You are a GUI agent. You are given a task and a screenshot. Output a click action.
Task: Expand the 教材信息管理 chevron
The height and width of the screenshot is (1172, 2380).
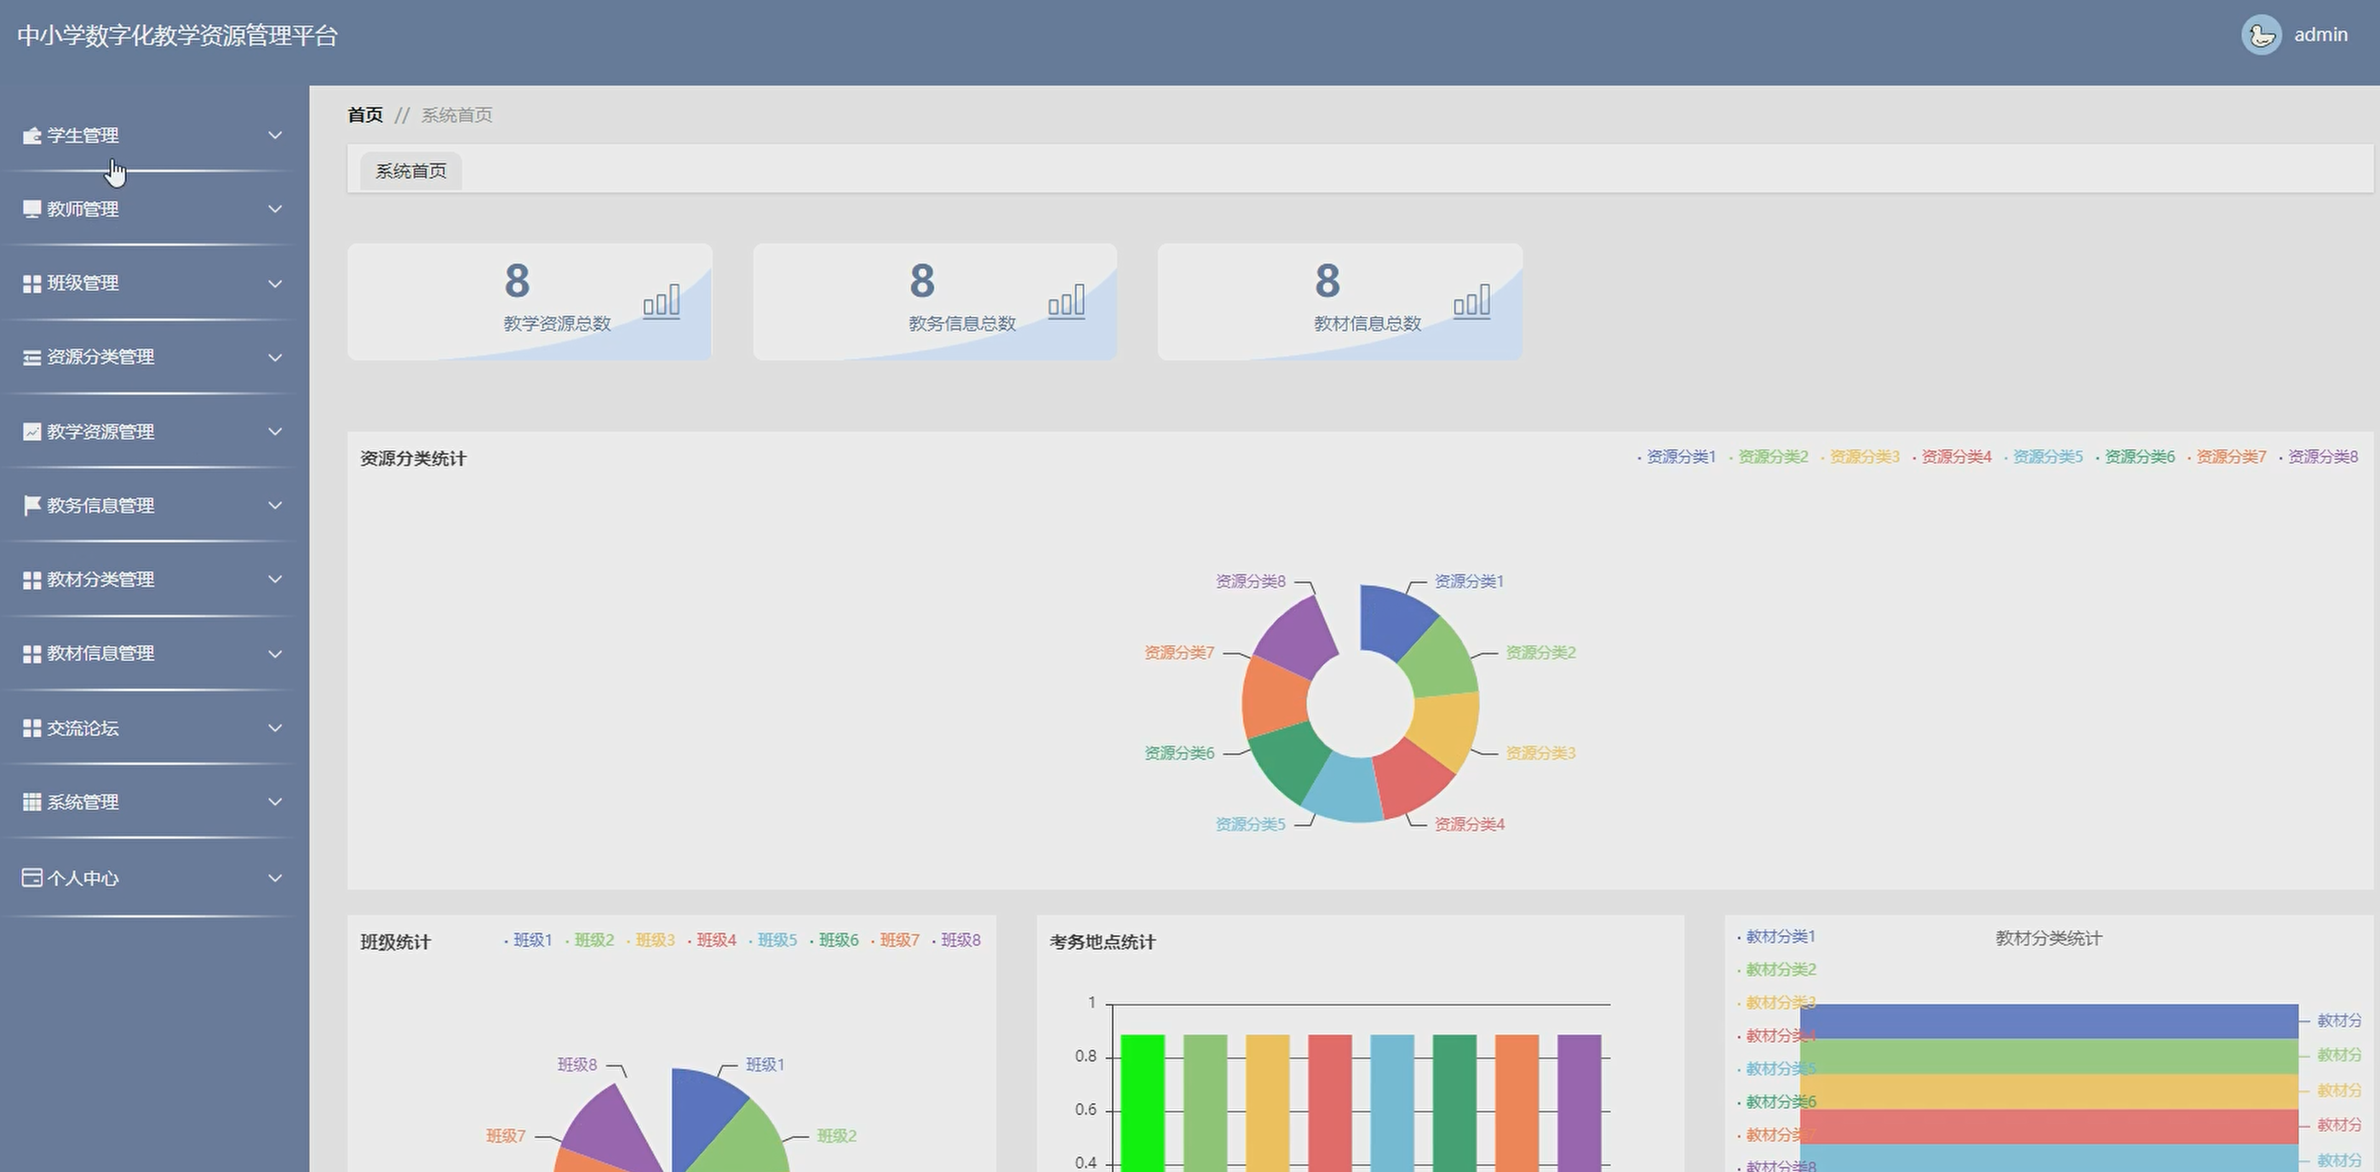pos(274,654)
